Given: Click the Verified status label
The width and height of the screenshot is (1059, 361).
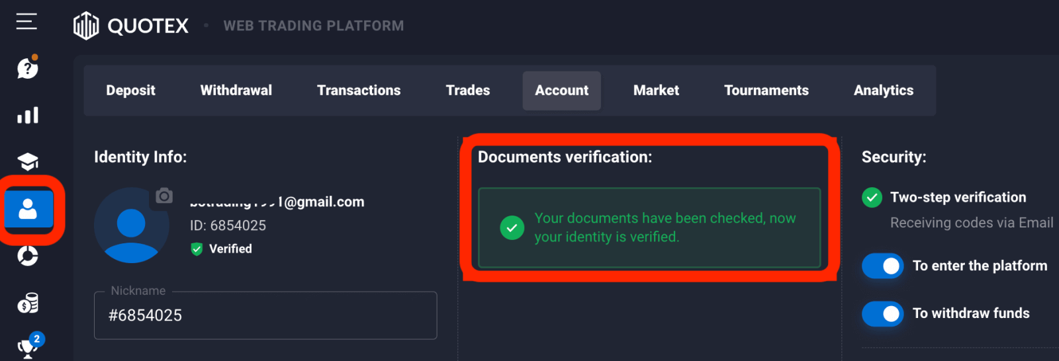Looking at the screenshot, I should click(x=230, y=249).
